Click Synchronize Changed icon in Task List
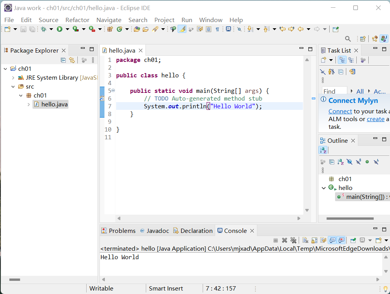390x294 pixels. click(352, 72)
